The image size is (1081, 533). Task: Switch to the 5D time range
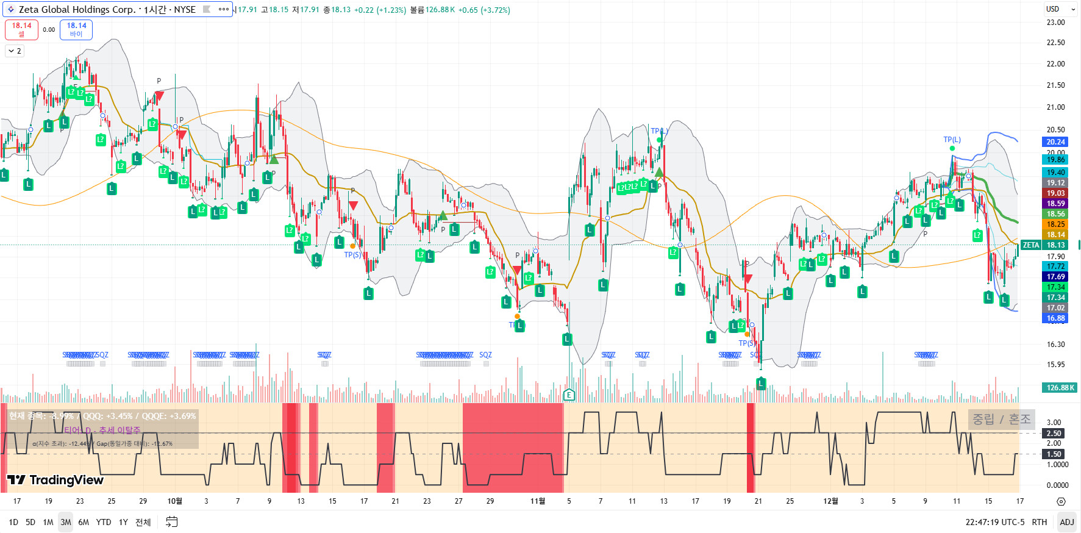[30, 522]
